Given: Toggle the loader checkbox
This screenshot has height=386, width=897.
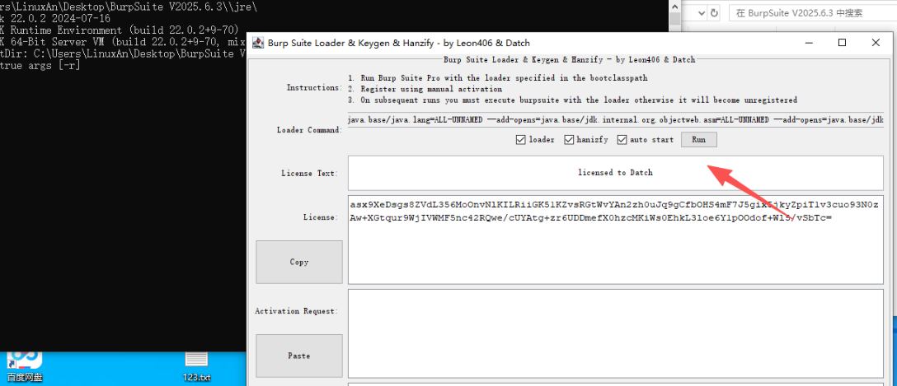Looking at the screenshot, I should 520,140.
